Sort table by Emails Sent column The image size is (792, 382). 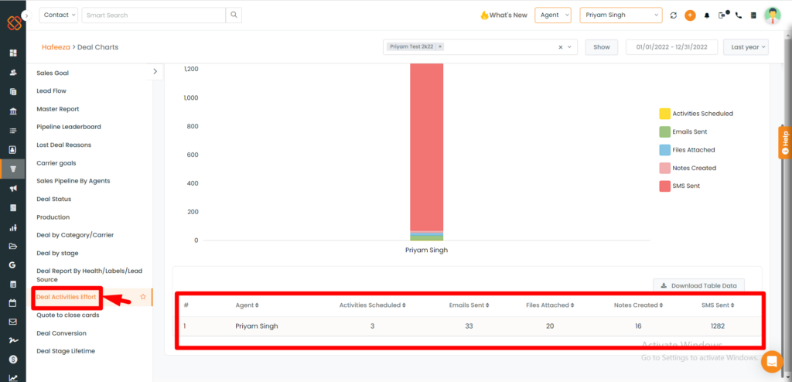[469, 305]
